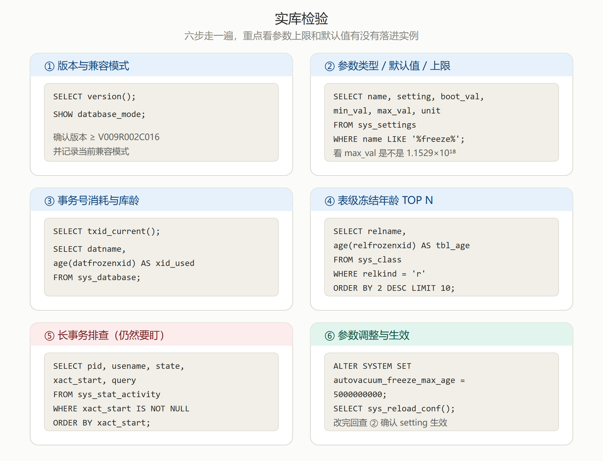The image size is (603, 461).
Task: Select the heading ③ 事务号消耗与库龄
Action: point(92,200)
